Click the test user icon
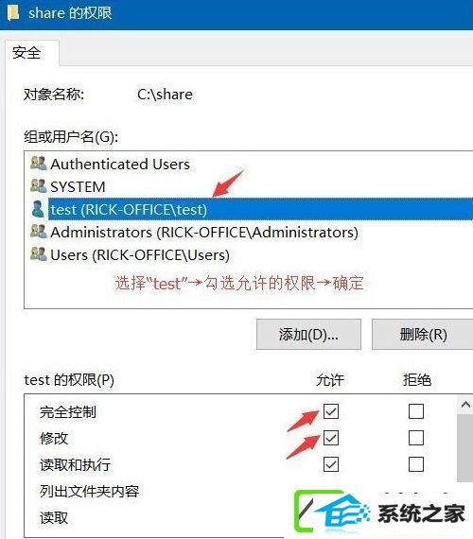The image size is (473, 539). coord(38,209)
